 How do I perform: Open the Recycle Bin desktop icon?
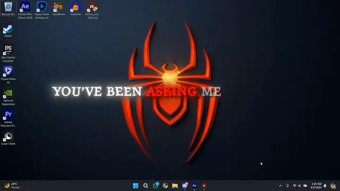(8, 9)
